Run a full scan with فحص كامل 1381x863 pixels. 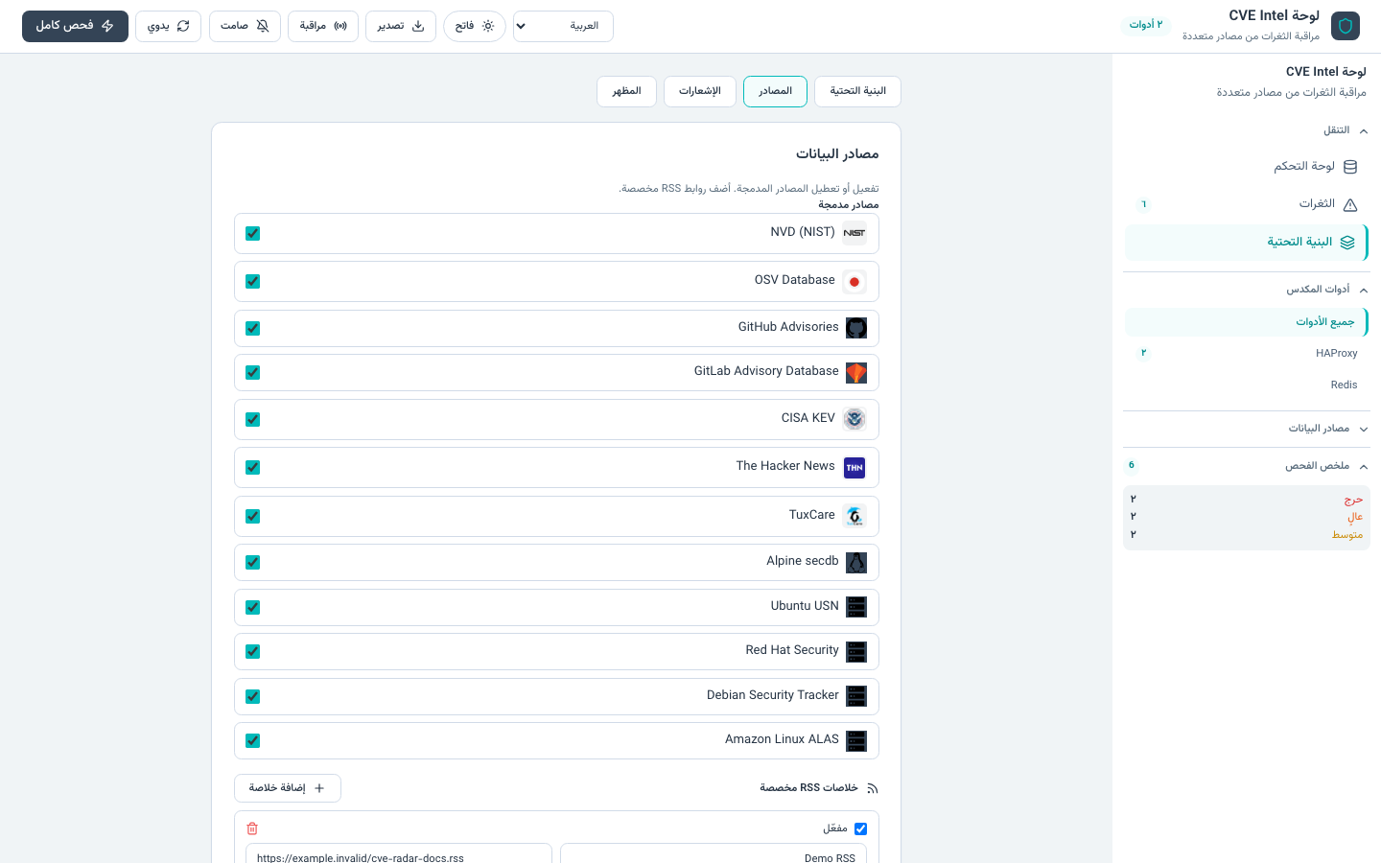click(x=75, y=26)
